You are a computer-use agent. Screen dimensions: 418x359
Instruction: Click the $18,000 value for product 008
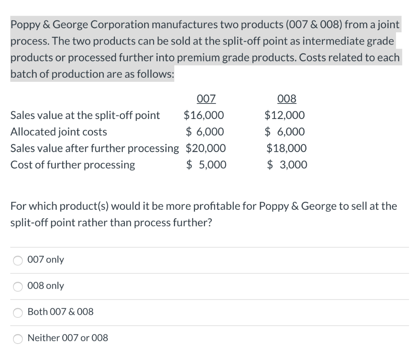coord(287,148)
